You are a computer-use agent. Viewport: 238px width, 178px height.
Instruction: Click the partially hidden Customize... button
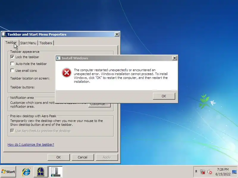click(x=99, y=105)
